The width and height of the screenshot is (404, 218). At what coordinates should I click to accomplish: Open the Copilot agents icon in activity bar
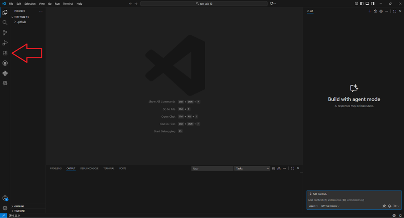5,83
